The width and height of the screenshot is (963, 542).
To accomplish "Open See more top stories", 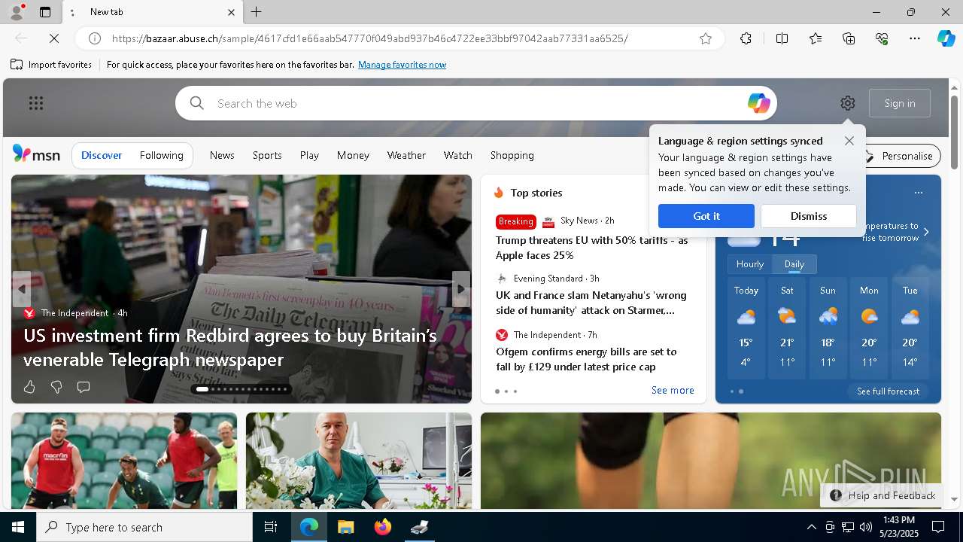I will click(x=673, y=390).
